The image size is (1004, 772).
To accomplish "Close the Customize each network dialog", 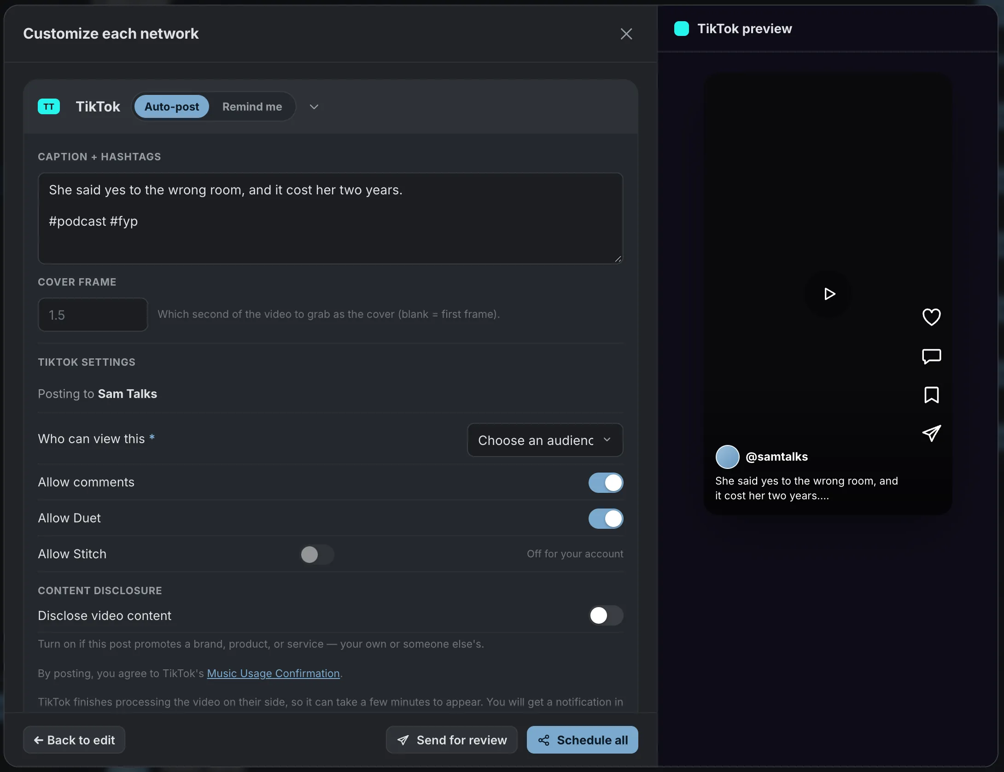I will coord(626,34).
